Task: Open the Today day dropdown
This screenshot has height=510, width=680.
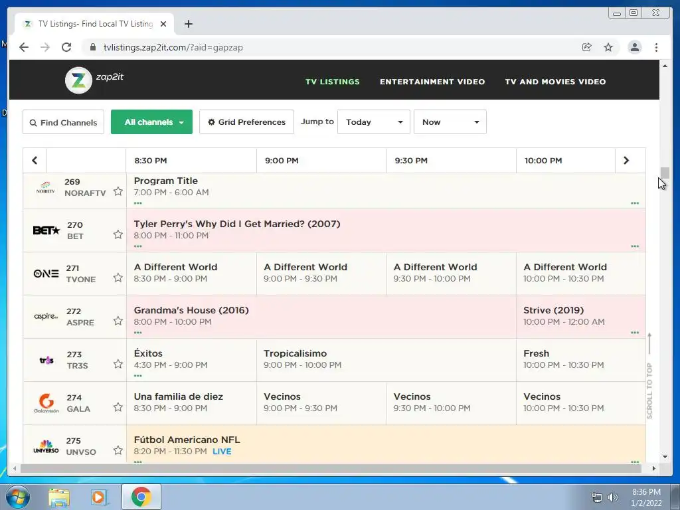Action: 374,122
